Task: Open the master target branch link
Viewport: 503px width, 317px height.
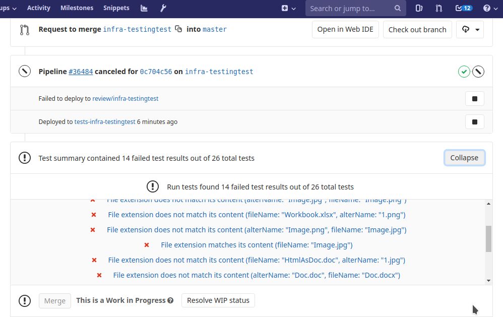Action: (215, 29)
